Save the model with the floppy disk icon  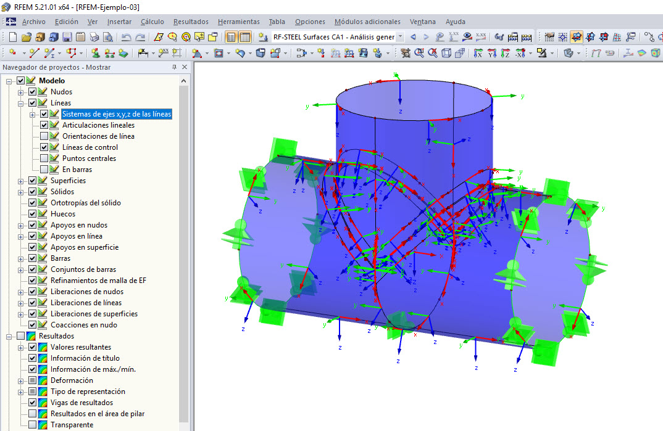tap(67, 37)
